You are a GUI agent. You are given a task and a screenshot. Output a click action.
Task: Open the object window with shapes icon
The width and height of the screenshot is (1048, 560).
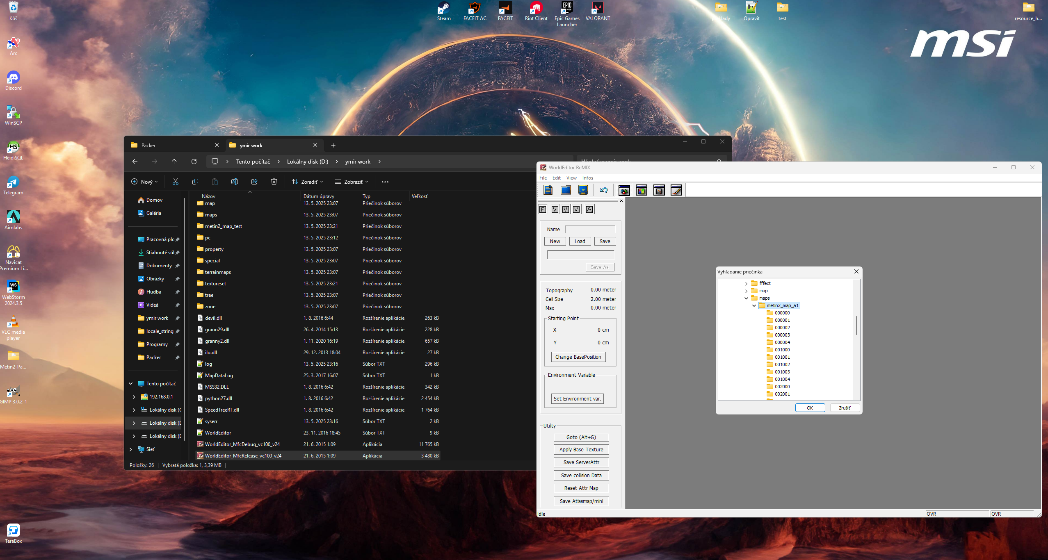pyautogui.click(x=624, y=190)
